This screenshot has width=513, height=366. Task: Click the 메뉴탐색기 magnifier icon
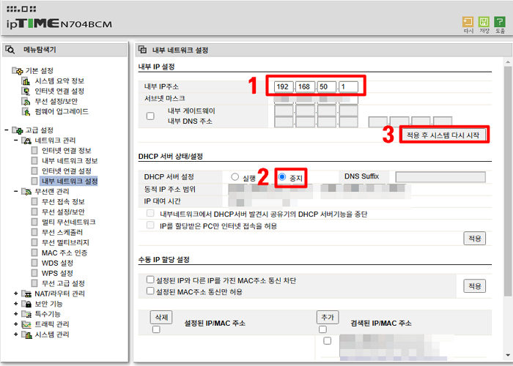point(10,50)
